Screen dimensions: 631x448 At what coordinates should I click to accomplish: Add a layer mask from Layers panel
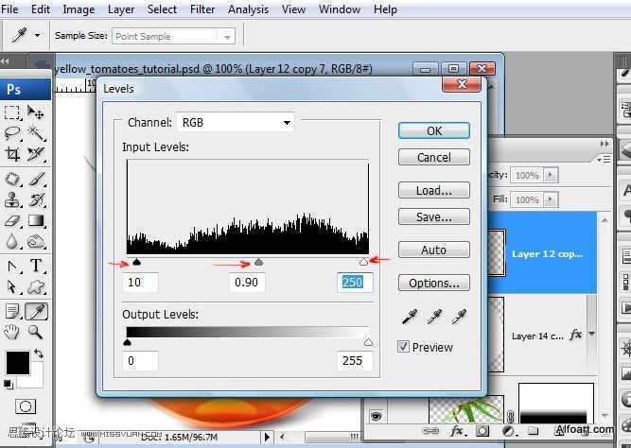(x=482, y=432)
